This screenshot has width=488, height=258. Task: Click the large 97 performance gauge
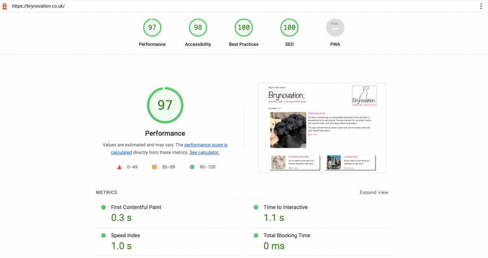165,105
